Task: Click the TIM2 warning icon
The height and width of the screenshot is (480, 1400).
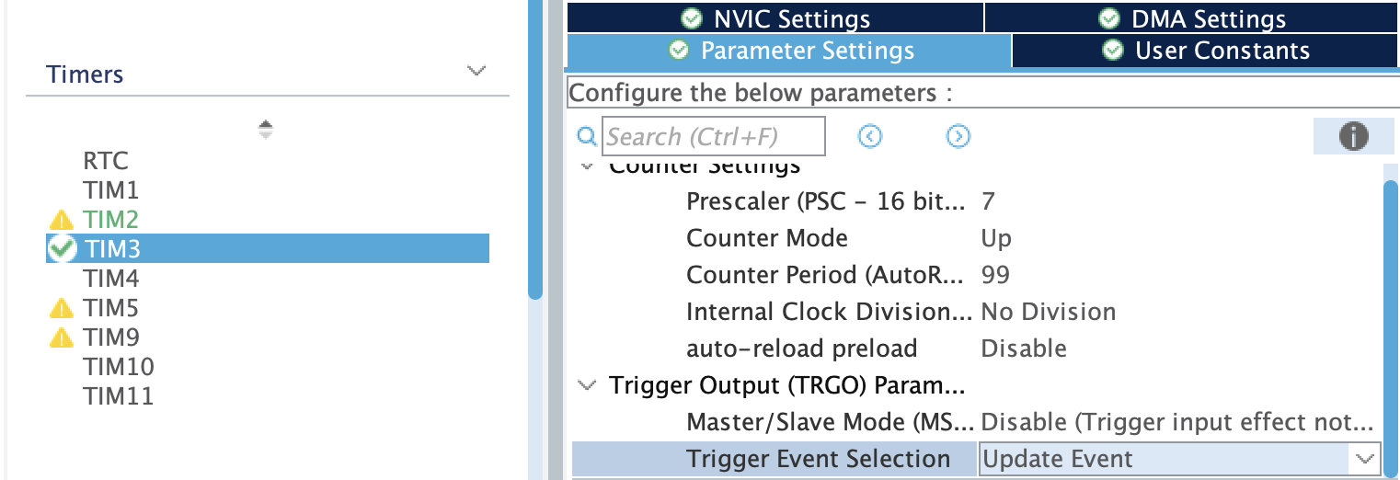Action: click(61, 220)
